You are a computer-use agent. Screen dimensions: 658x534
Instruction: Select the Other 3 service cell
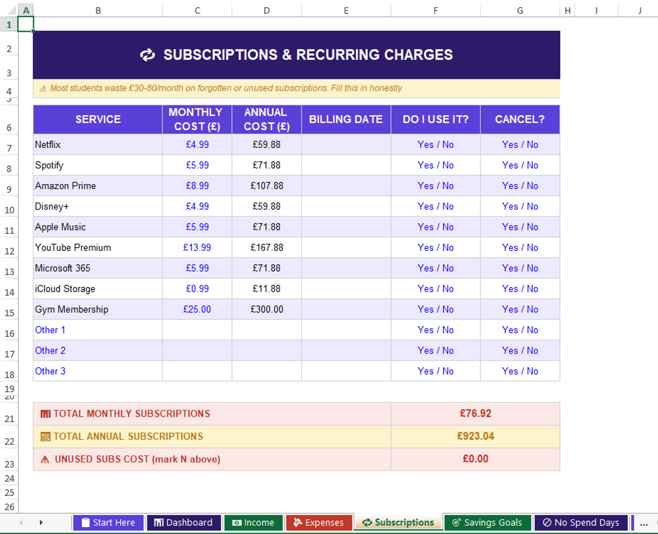98,371
